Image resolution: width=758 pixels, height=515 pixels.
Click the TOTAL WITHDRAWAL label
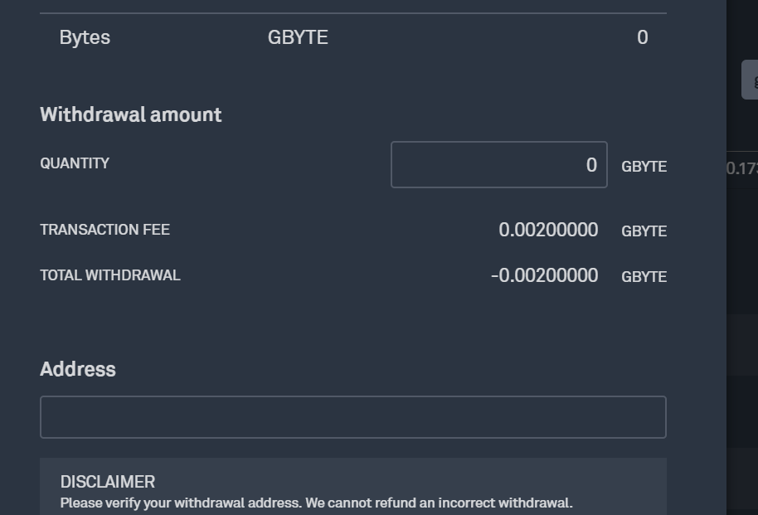coord(109,275)
